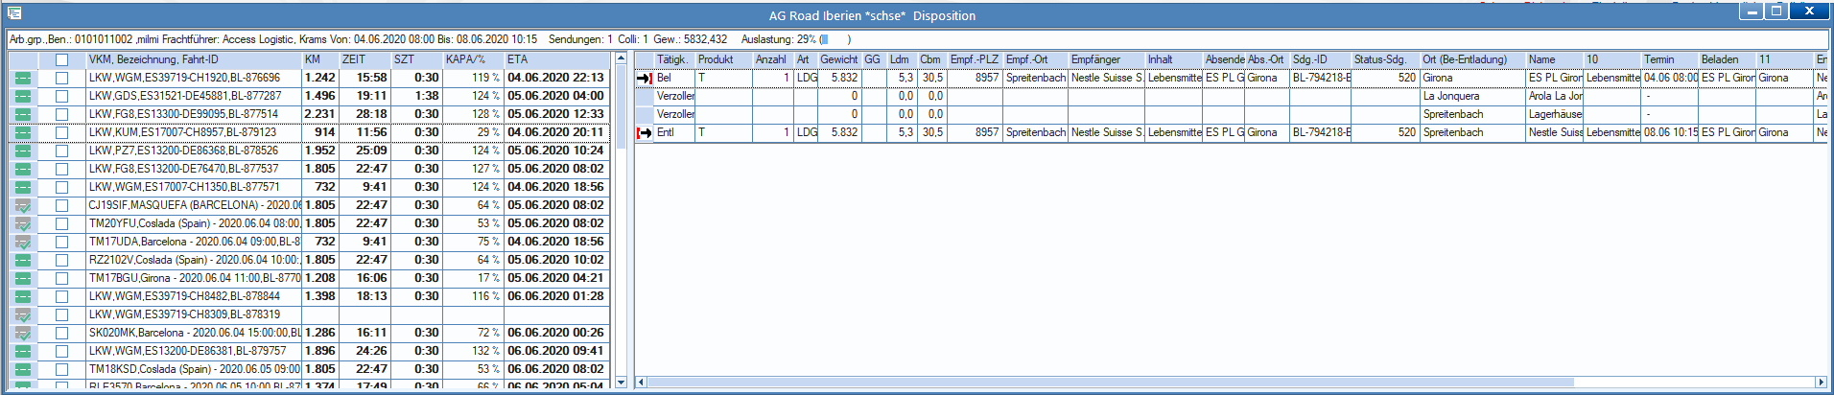This screenshot has width=1834, height=395.
Task: Click red arrow loading icon in Bel row
Action: 645,78
